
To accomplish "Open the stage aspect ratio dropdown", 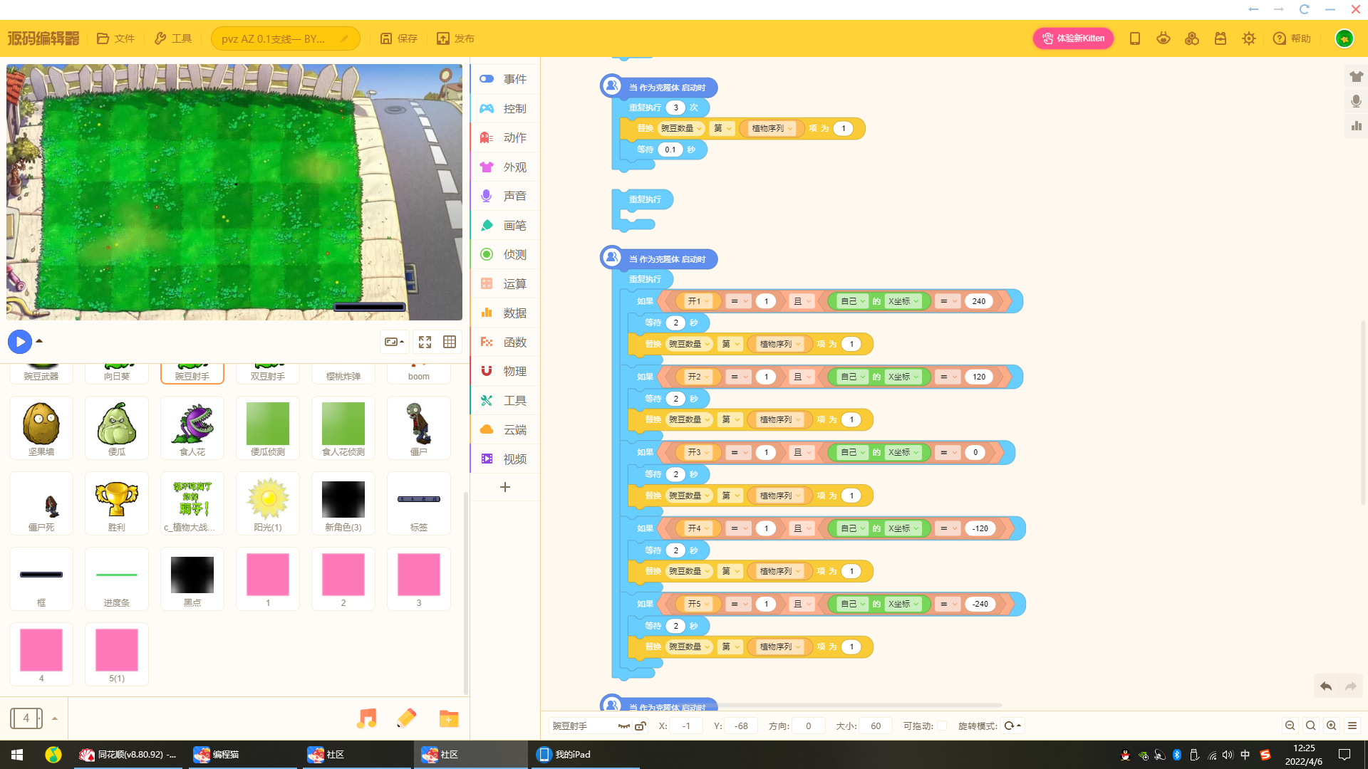I will coord(394,342).
